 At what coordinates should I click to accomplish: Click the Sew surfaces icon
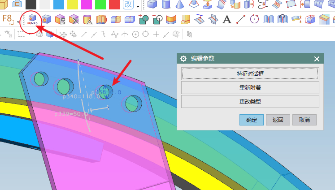click(x=269, y=19)
